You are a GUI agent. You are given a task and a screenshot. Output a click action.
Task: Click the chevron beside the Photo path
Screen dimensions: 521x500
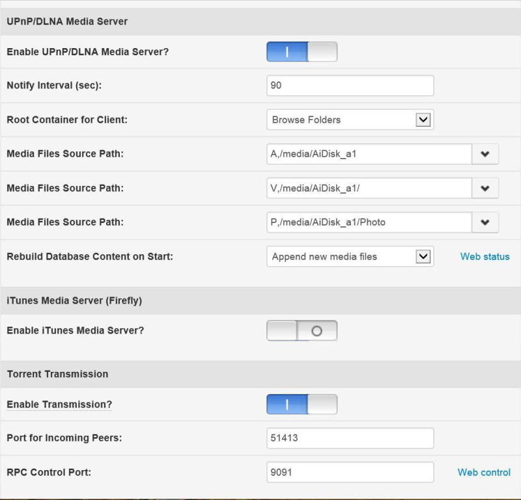485,222
